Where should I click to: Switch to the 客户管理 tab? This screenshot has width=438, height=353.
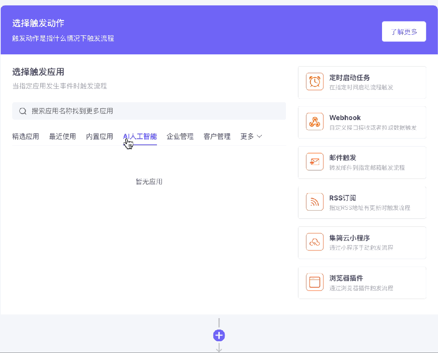tap(217, 136)
